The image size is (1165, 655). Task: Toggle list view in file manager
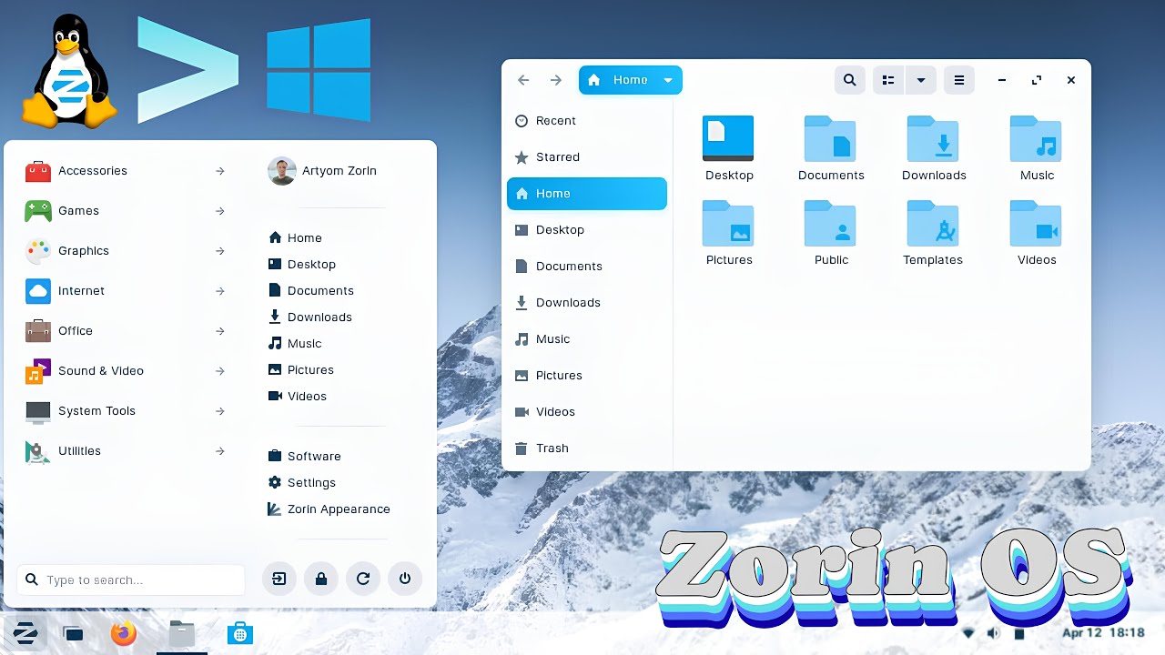(888, 80)
